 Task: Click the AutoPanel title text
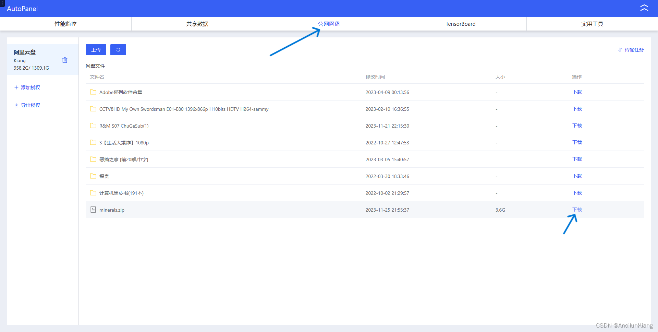pyautogui.click(x=22, y=9)
